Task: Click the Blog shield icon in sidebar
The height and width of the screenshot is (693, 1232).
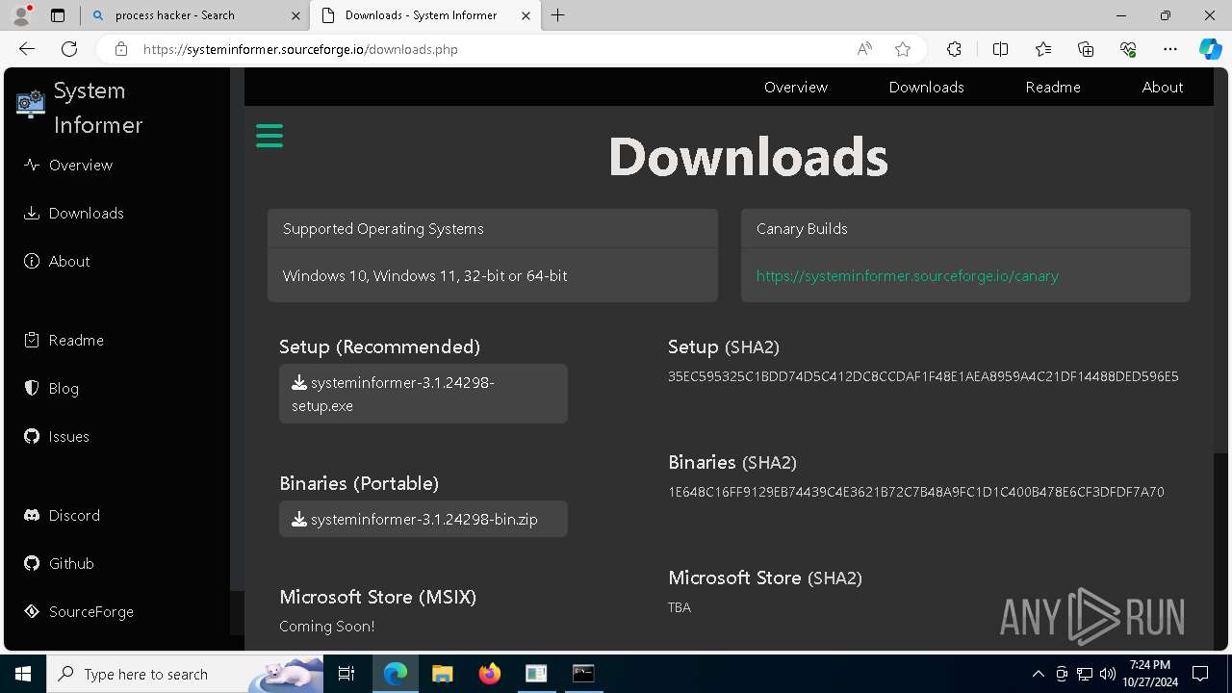Action: click(x=32, y=388)
